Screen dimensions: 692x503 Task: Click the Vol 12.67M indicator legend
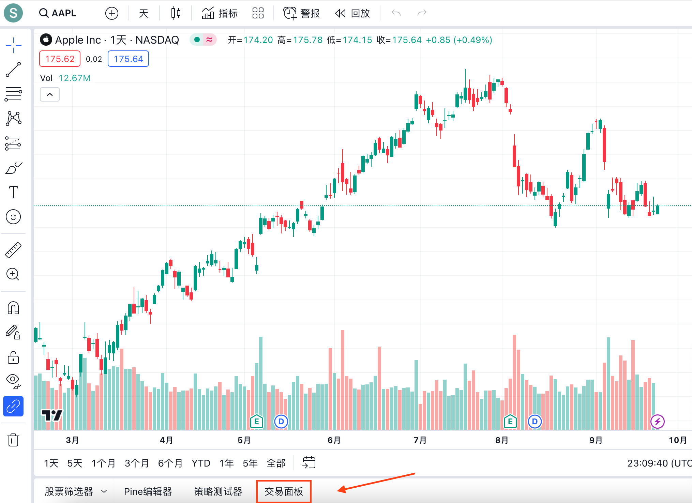65,78
